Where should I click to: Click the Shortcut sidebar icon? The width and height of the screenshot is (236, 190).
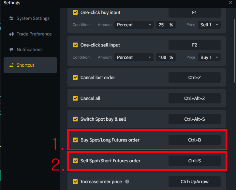[x=11, y=65]
